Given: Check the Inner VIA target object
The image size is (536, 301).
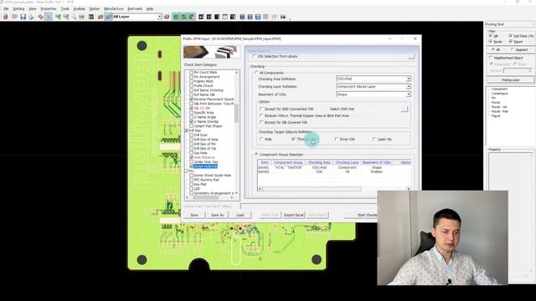Looking at the screenshot, I should click(x=337, y=139).
